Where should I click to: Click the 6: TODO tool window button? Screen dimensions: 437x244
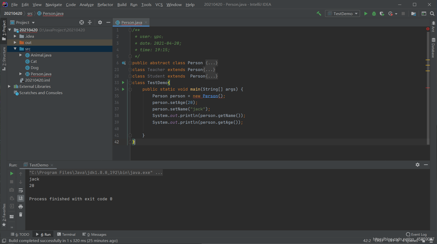click(x=20, y=234)
